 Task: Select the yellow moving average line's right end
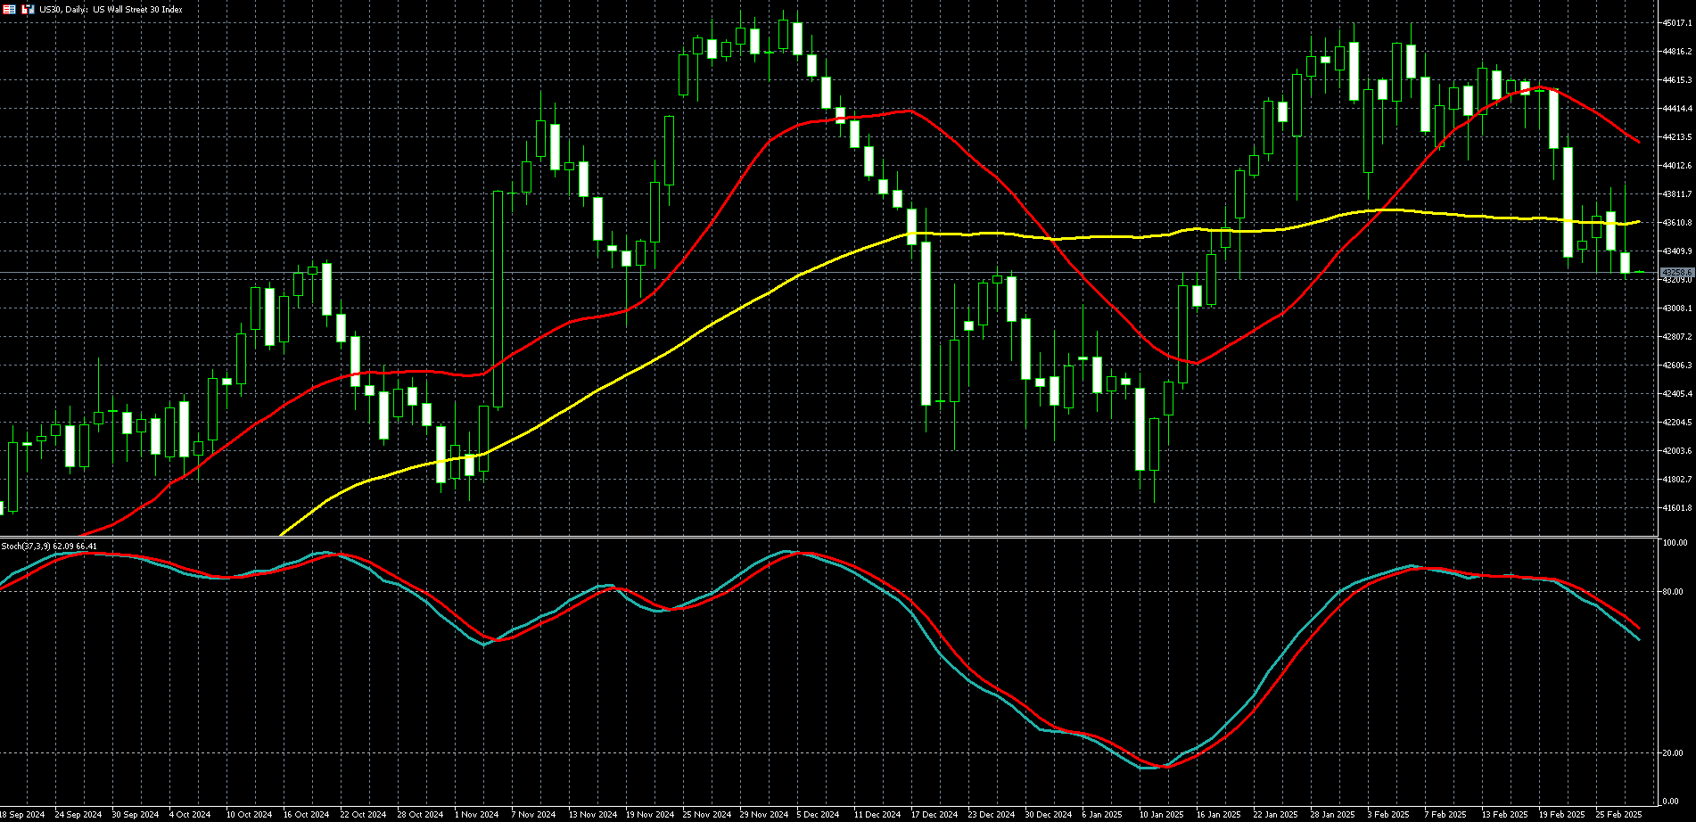click(x=1637, y=222)
